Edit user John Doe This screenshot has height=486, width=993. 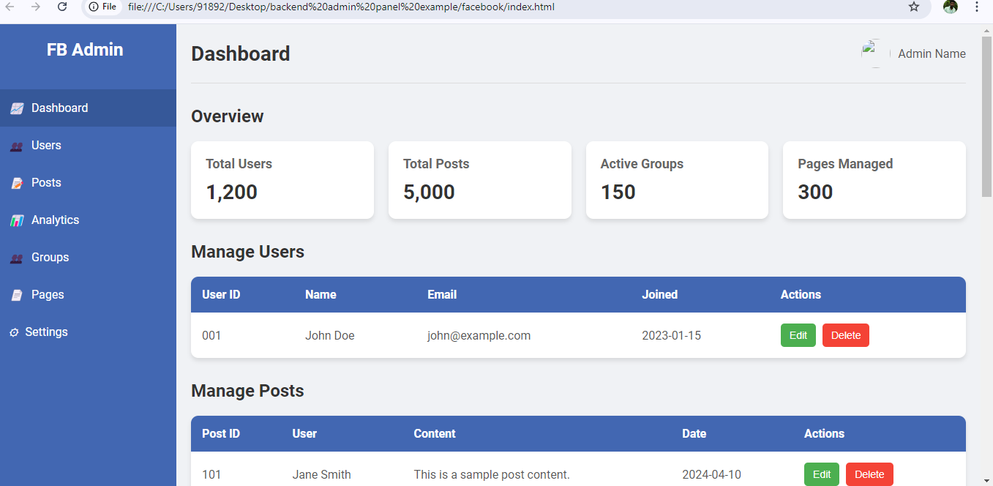798,335
